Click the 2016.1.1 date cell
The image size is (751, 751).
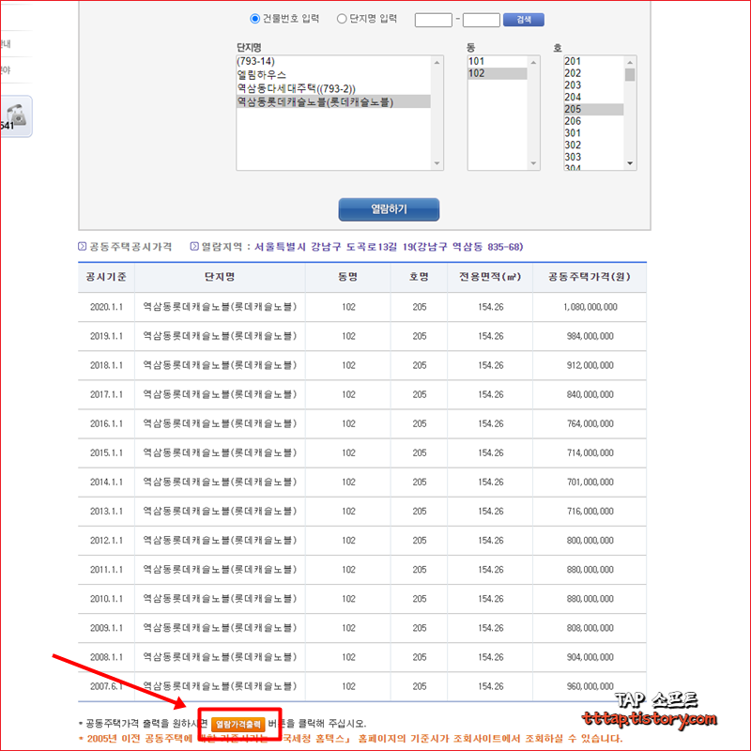(106, 424)
